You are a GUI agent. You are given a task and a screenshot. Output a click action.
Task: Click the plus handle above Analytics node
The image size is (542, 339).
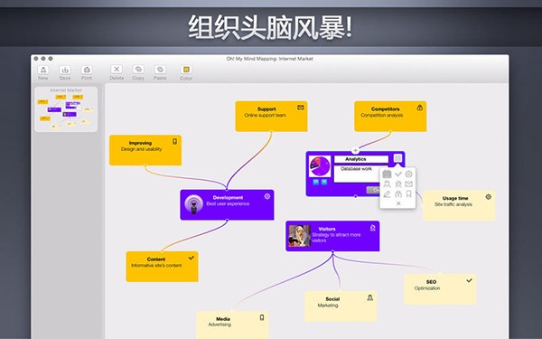pyautogui.click(x=355, y=150)
